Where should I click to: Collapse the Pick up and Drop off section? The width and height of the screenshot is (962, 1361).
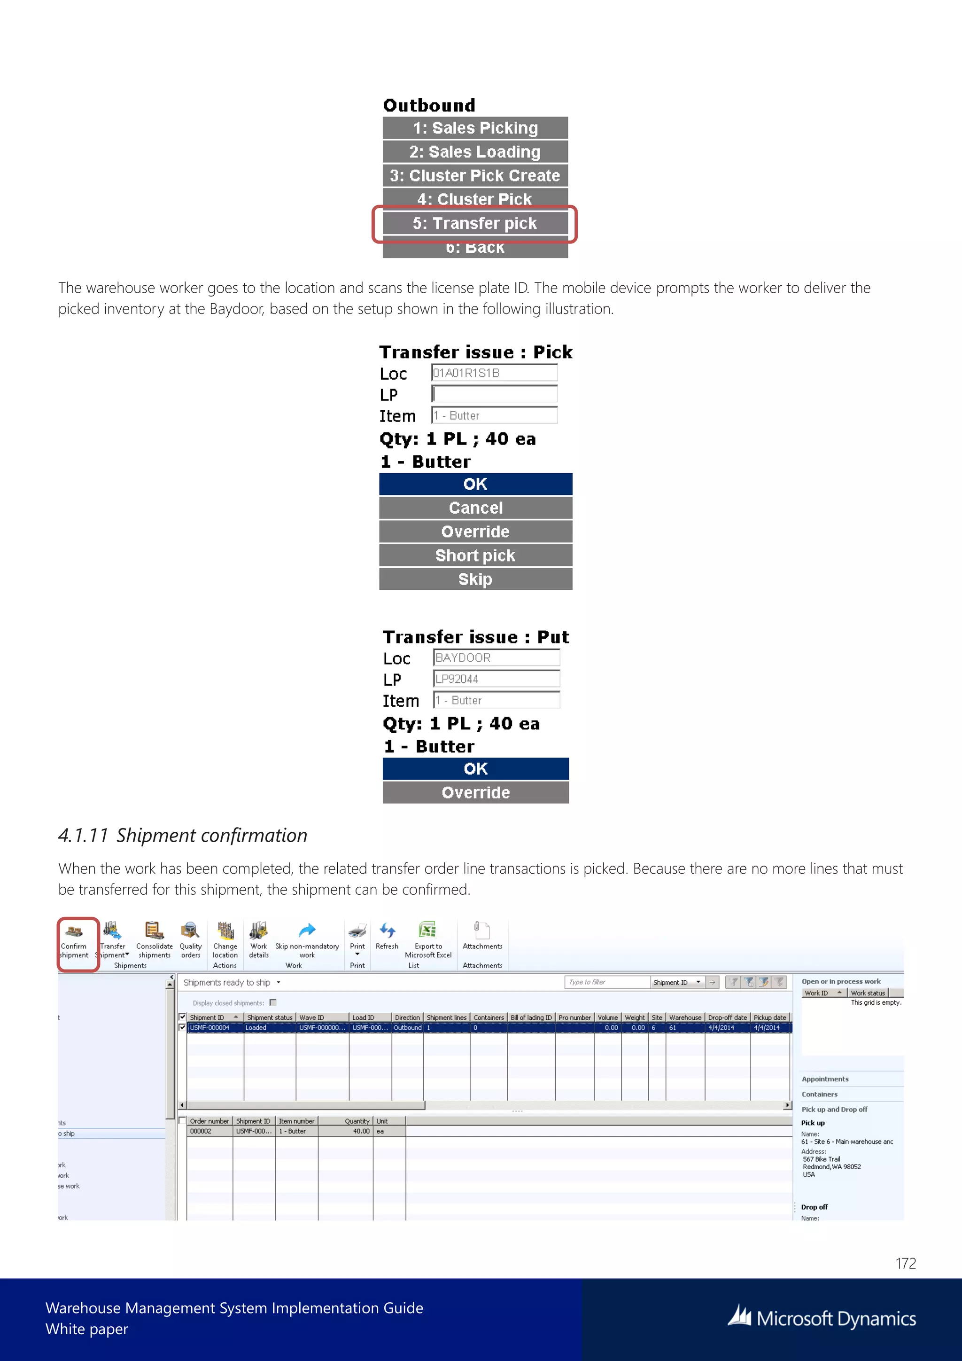(834, 1109)
